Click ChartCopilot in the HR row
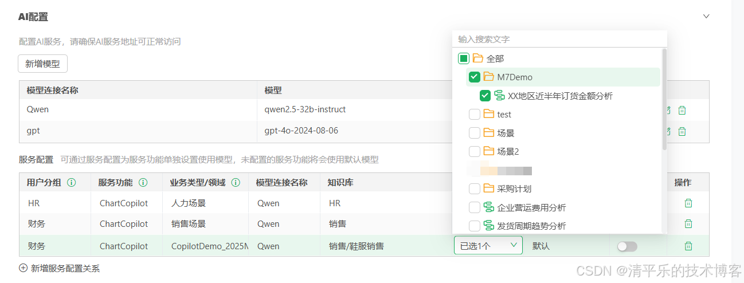The width and height of the screenshot is (744, 283). tap(124, 203)
